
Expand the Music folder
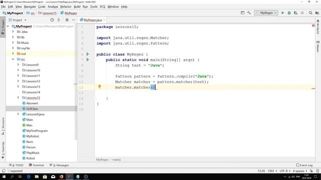tap(13, 42)
